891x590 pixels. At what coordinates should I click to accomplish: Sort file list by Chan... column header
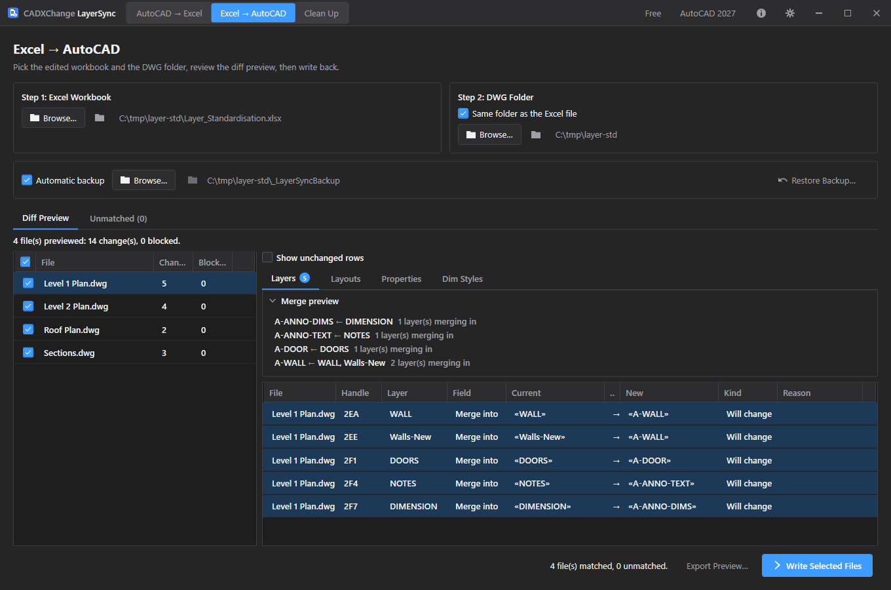172,262
